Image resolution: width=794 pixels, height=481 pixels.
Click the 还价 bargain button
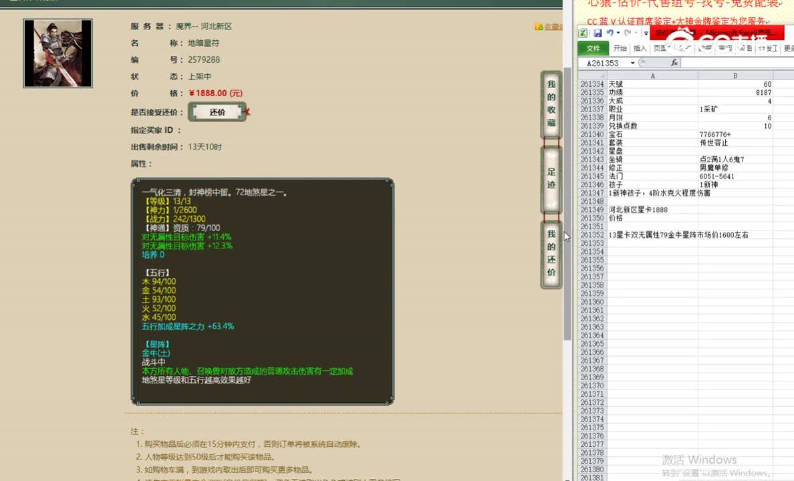tap(217, 112)
